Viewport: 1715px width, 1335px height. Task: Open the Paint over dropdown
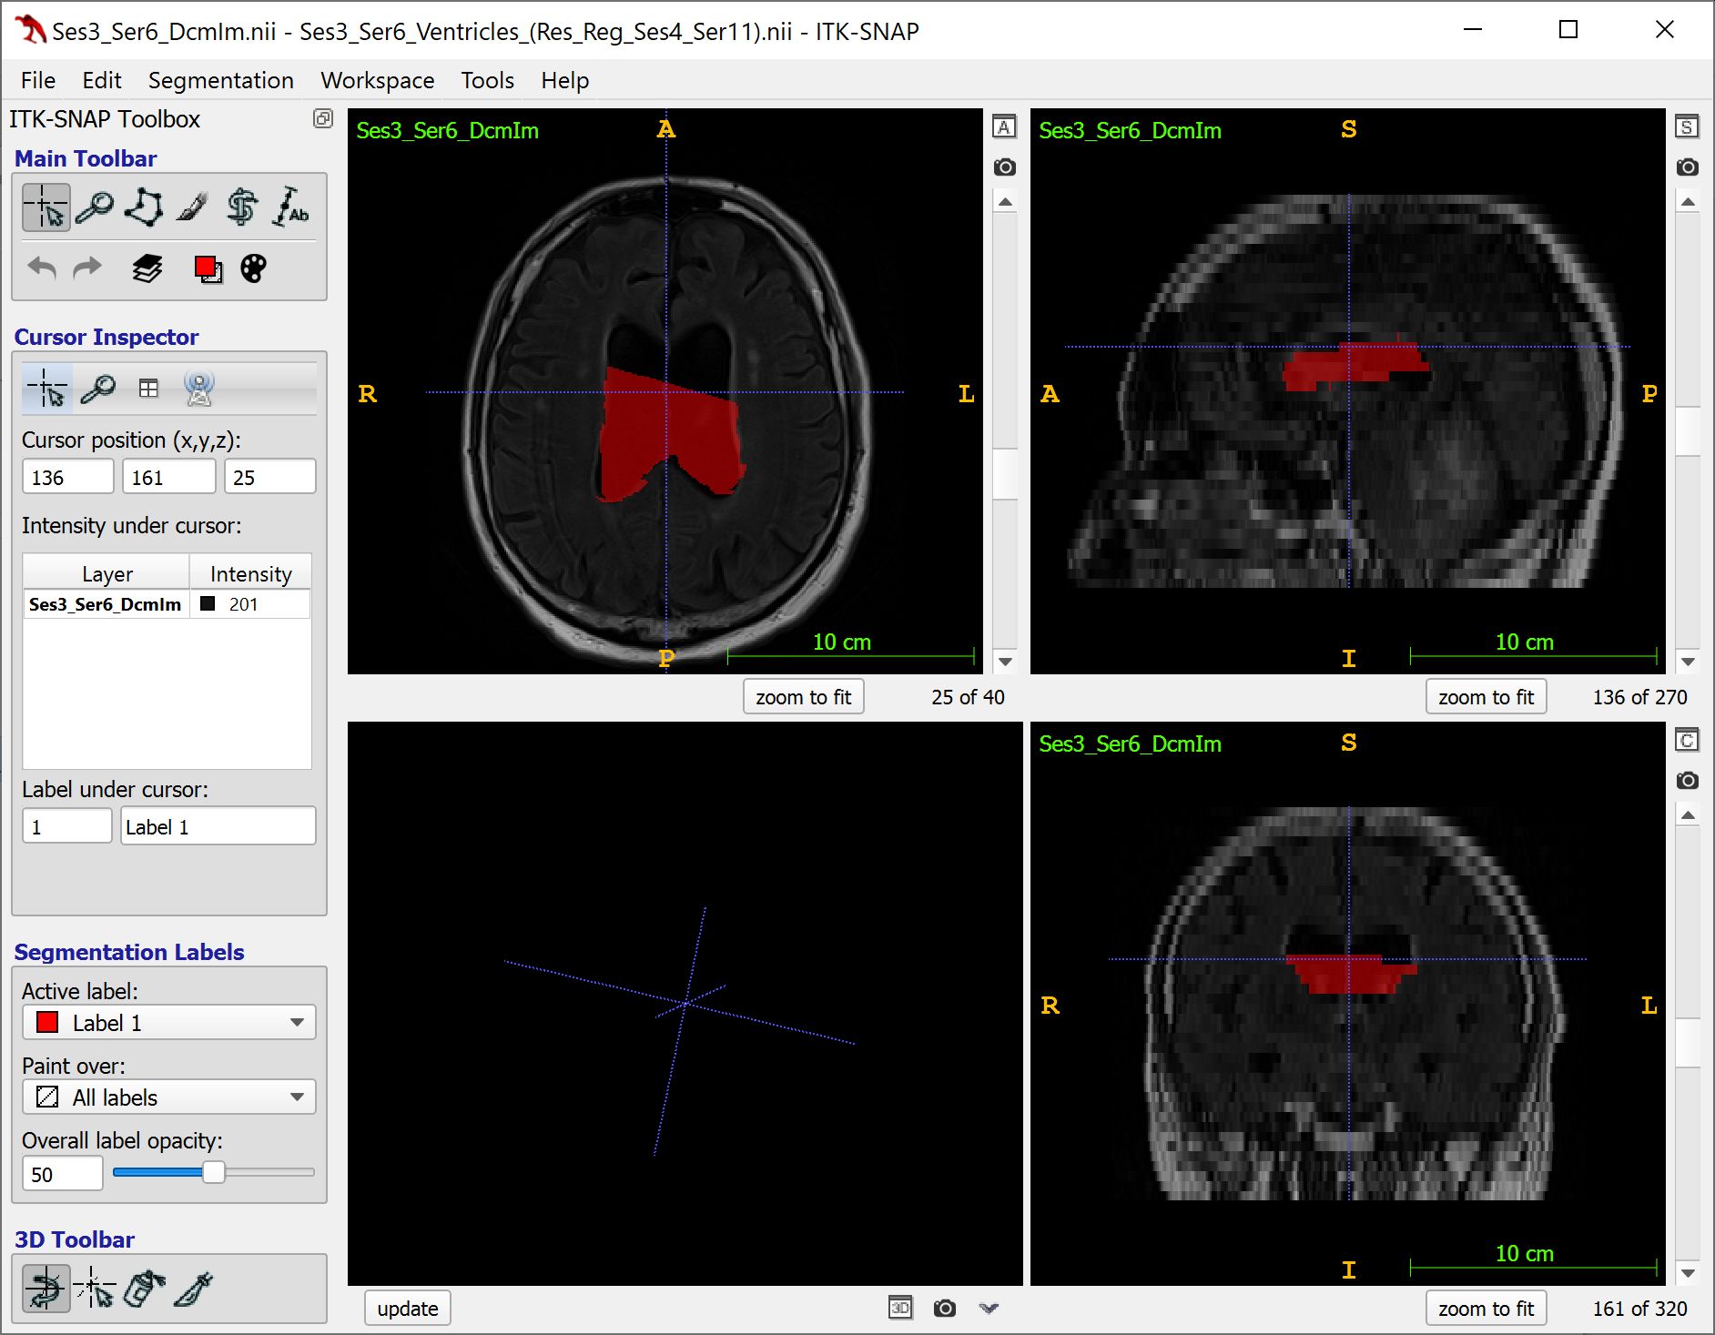click(168, 1097)
